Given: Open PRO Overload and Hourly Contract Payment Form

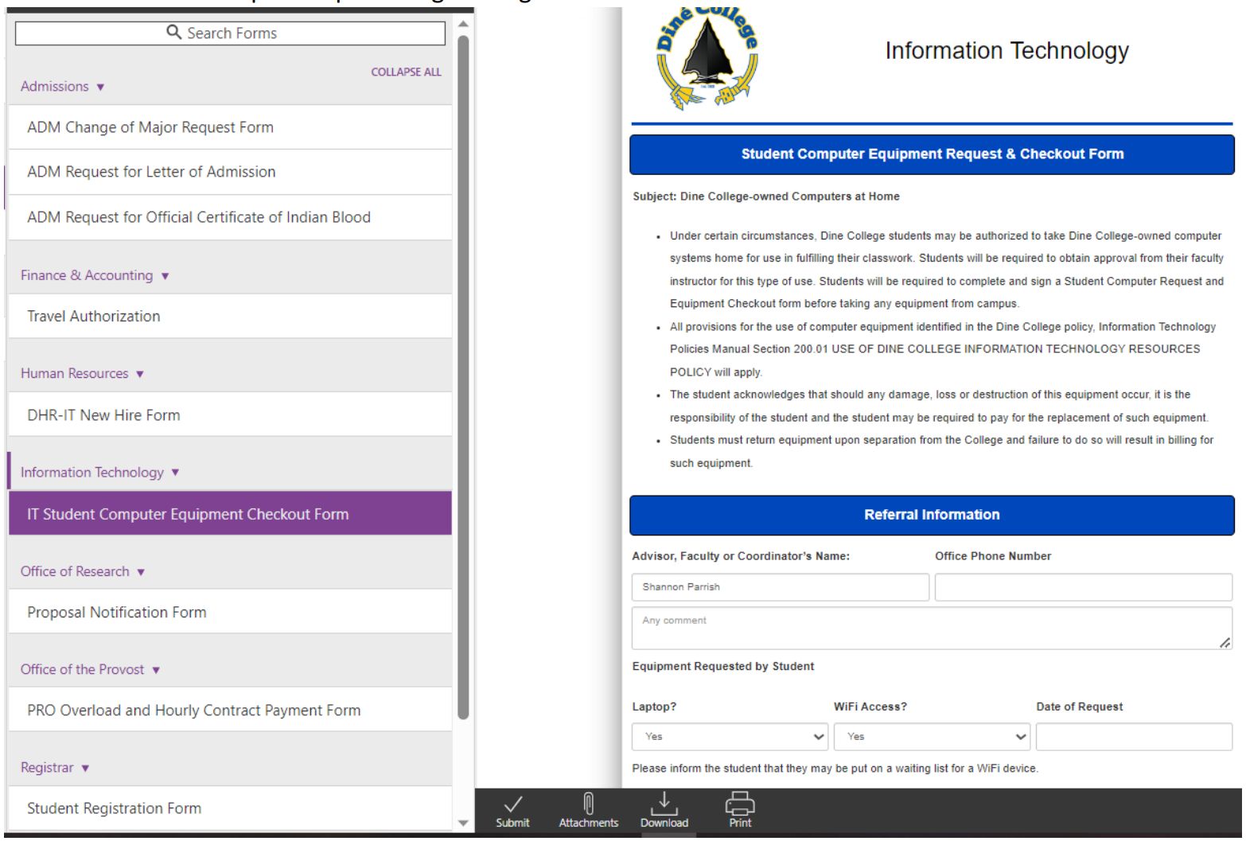Looking at the screenshot, I should [230, 710].
